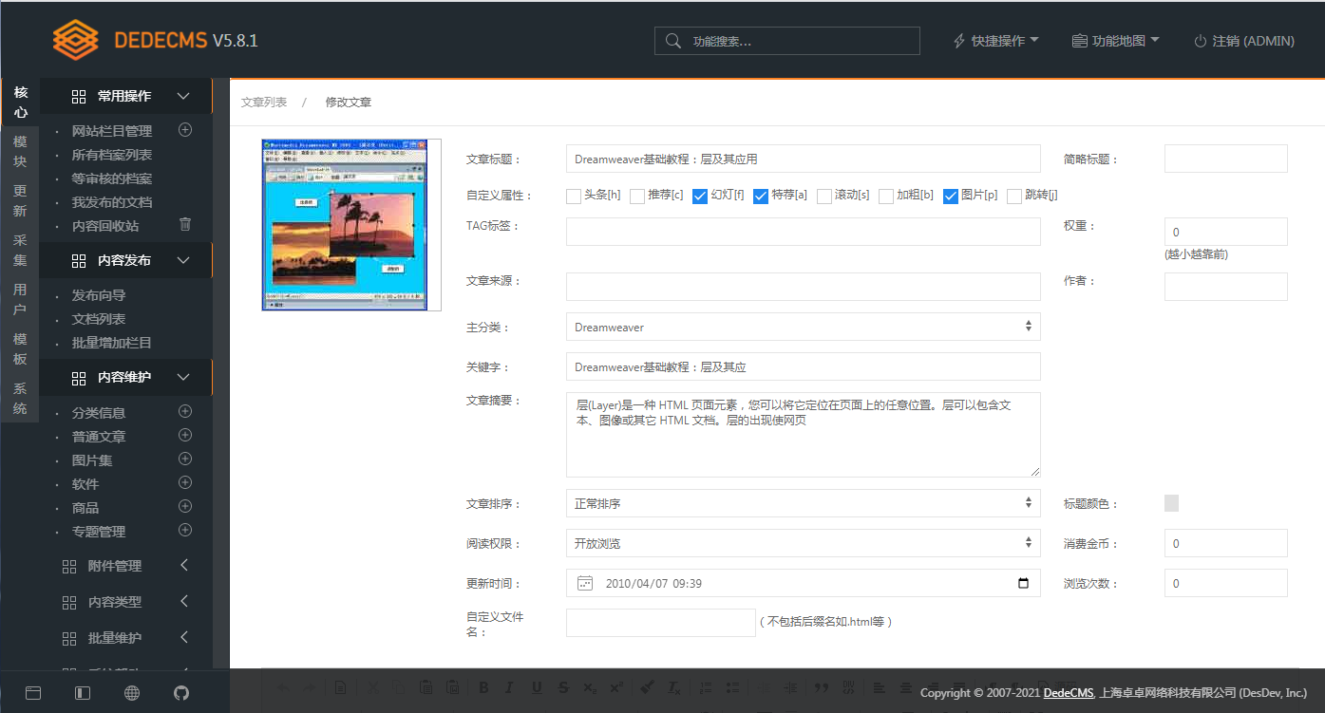Open the date picker for 更新时间
The height and width of the screenshot is (713, 1325).
pyautogui.click(x=1024, y=583)
